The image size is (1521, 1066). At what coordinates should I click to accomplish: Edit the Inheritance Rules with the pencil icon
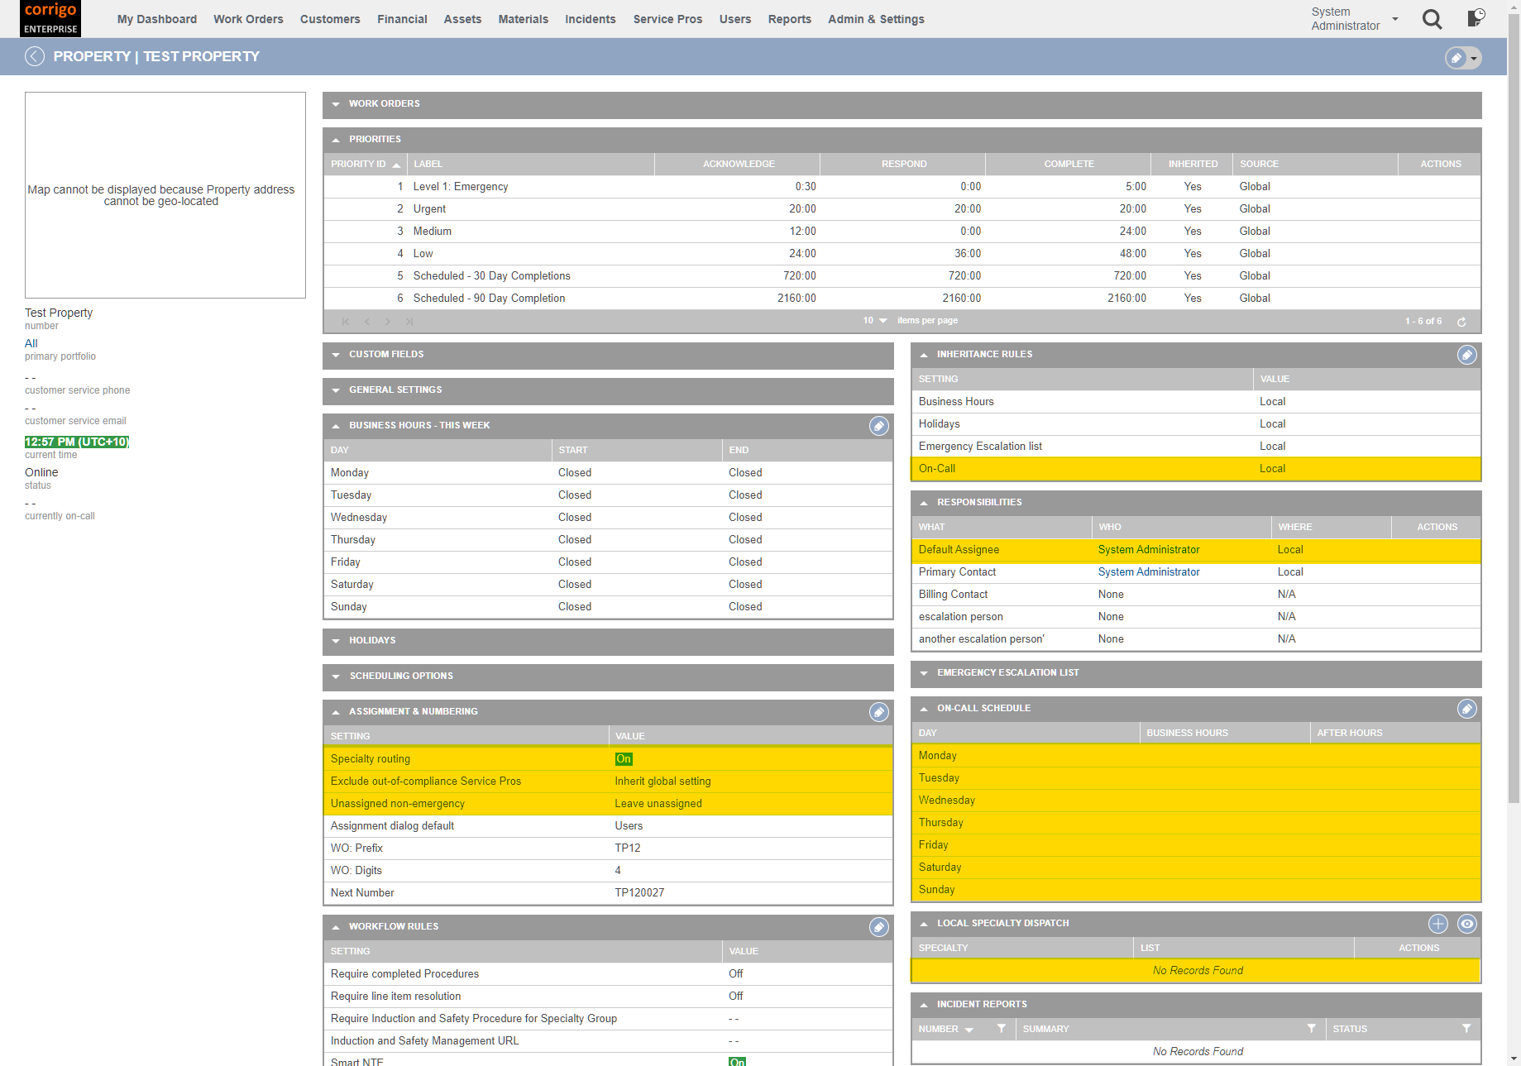(x=1468, y=355)
